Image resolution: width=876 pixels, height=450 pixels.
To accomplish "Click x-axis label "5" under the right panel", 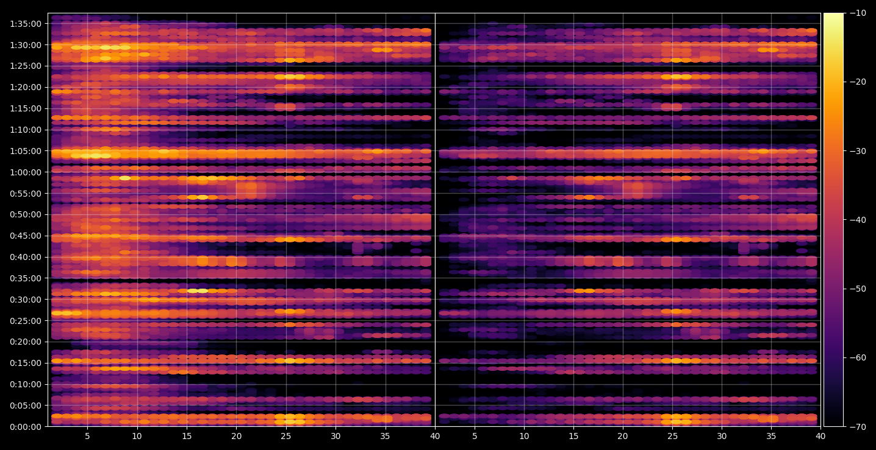I will [x=474, y=437].
